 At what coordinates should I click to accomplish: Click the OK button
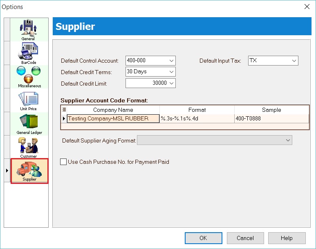pos(203,238)
